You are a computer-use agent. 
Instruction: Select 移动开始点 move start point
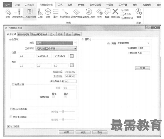(65, 13)
